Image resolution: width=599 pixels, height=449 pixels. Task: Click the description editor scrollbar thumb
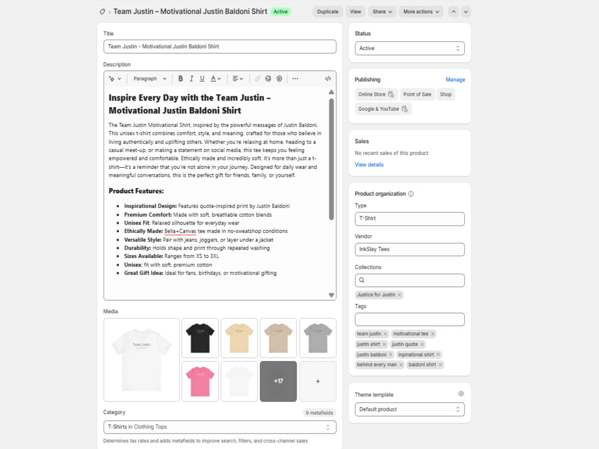tap(331, 159)
